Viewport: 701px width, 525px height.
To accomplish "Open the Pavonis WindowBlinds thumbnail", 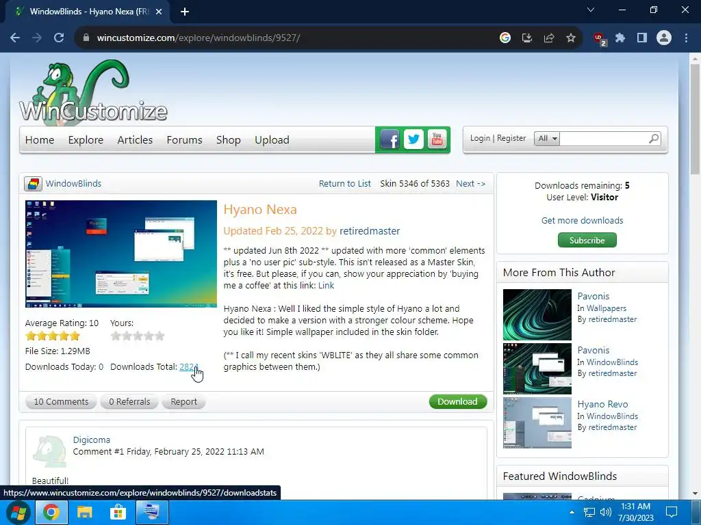I will (x=537, y=368).
